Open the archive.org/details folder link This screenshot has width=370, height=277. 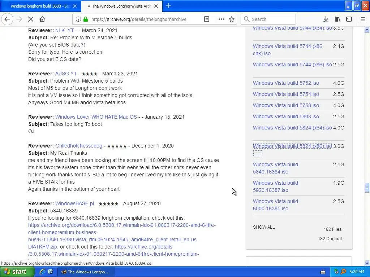[x=143, y=247]
